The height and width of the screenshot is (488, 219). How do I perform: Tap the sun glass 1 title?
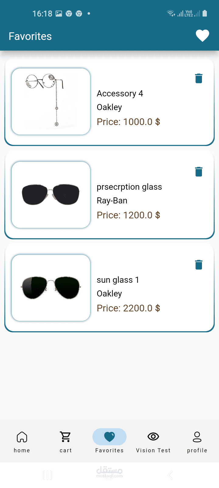pyautogui.click(x=118, y=280)
